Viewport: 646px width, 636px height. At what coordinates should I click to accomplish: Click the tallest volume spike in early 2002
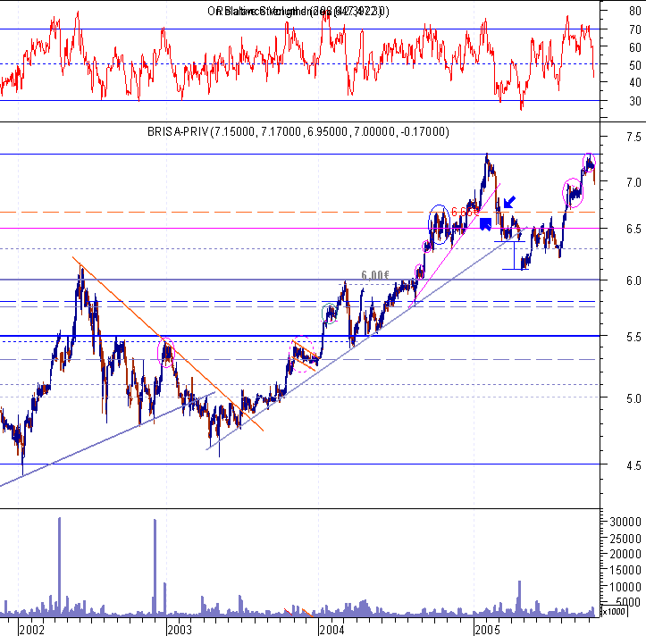coord(59,566)
